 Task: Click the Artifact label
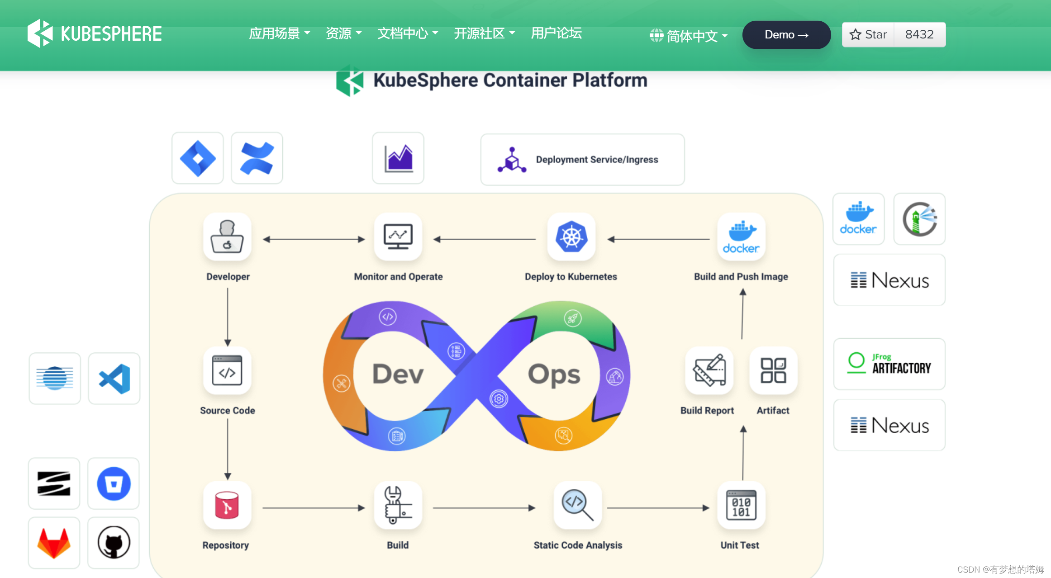point(773,410)
